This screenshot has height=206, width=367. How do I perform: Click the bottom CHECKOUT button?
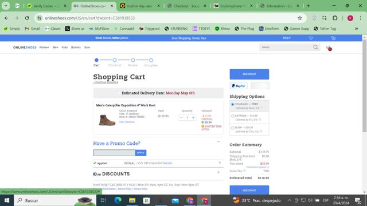tap(249, 190)
